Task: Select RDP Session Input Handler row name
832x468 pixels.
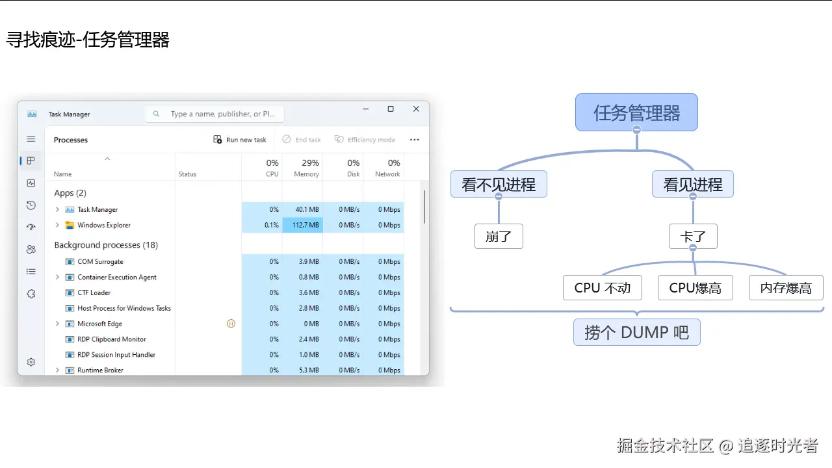Action: (116, 355)
